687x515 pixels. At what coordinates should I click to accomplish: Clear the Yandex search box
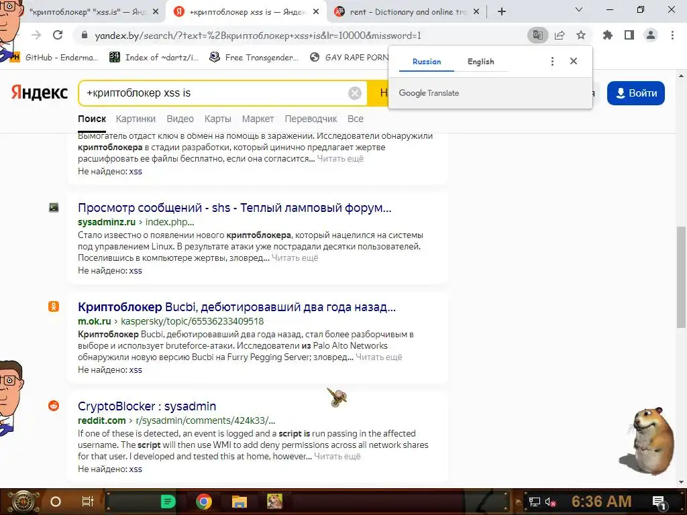(x=355, y=93)
